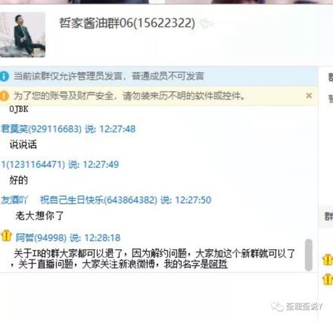
Task: Open the 群 tab in right side panel
Action: pos(329,216)
